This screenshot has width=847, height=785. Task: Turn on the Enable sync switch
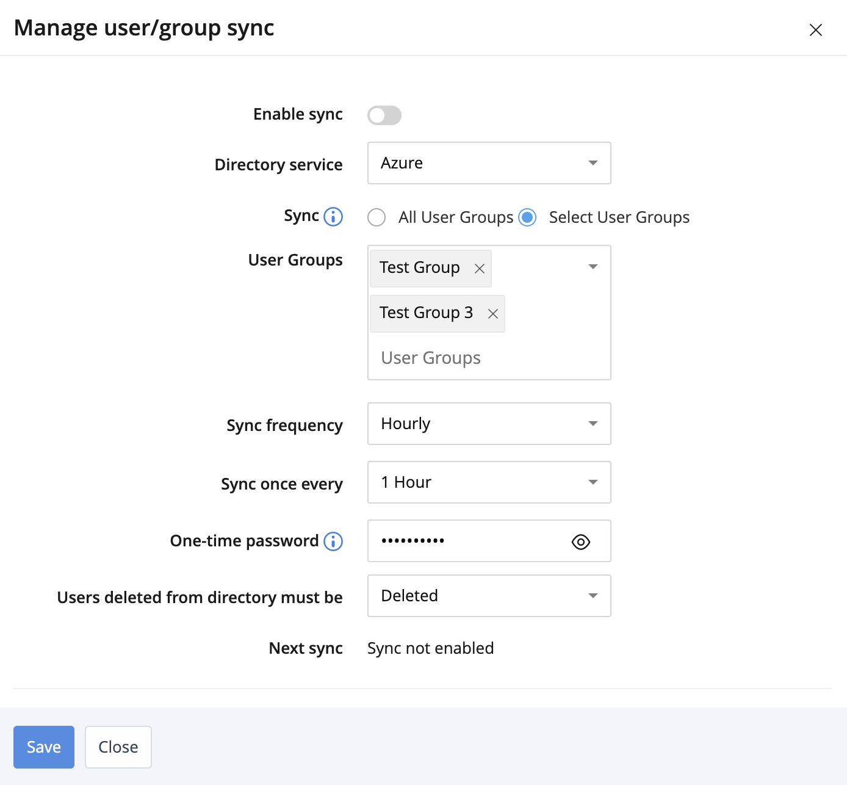pos(384,115)
